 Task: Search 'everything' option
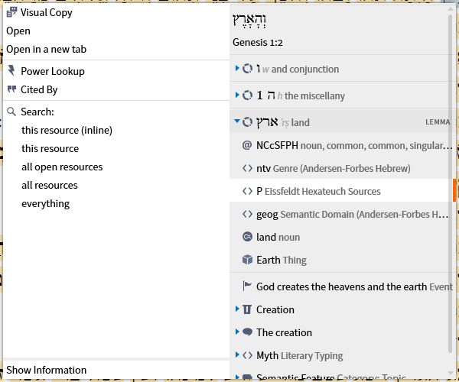[x=116, y=204]
